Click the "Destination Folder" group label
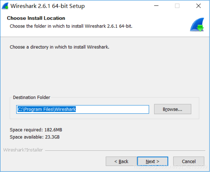210x172 pixels. click(32, 97)
